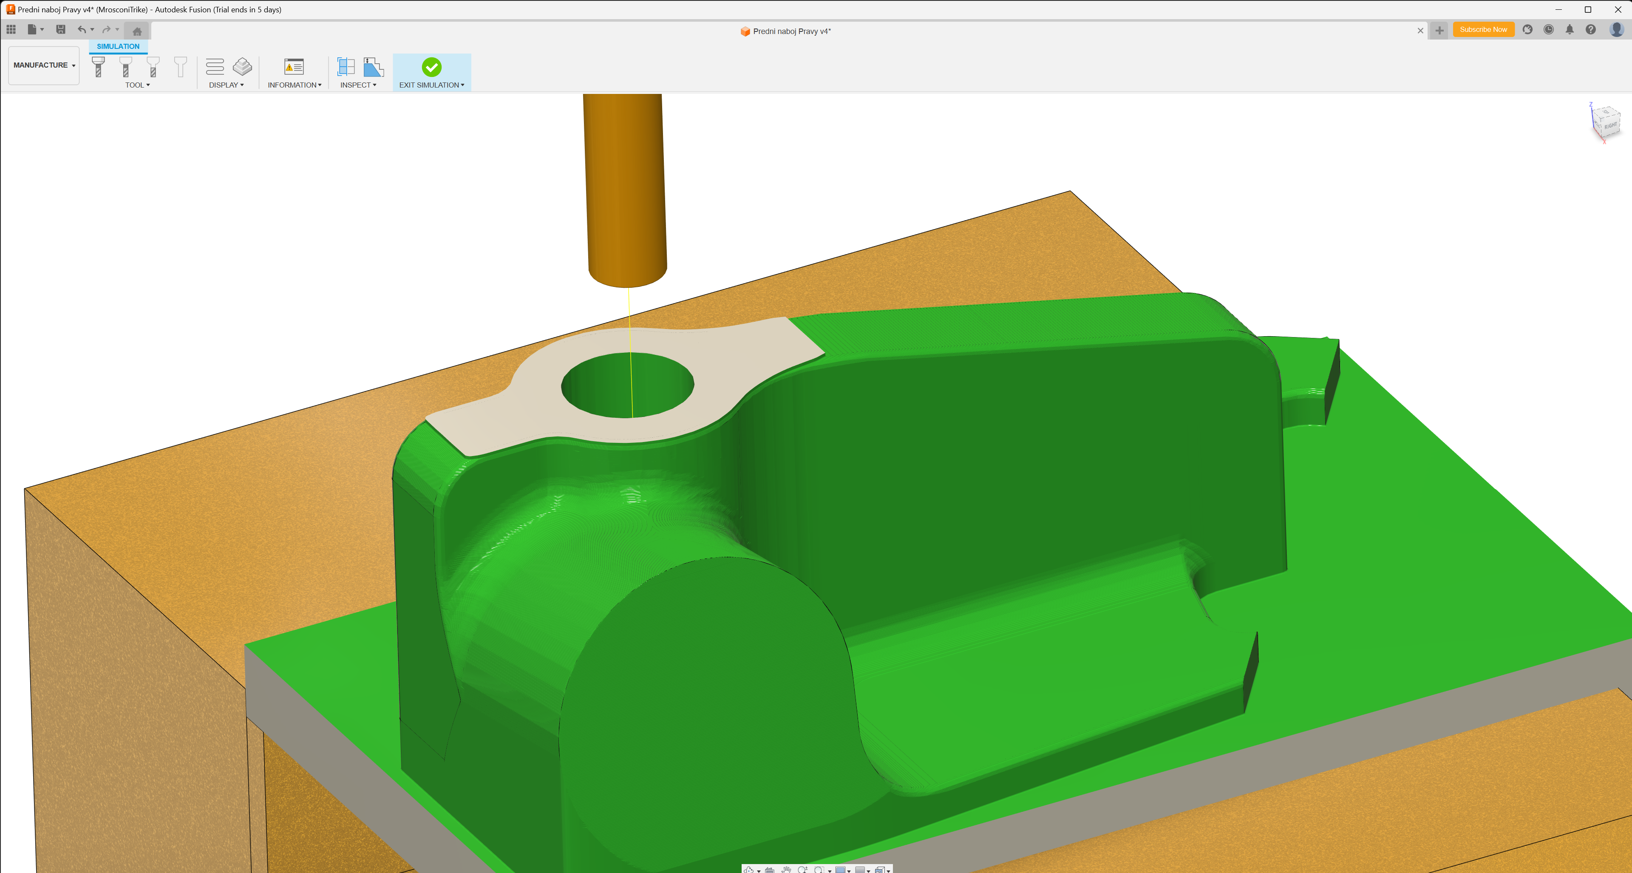Image resolution: width=1632 pixels, height=873 pixels.
Task: Click the Section Analysis inspect icon
Action: (x=346, y=67)
